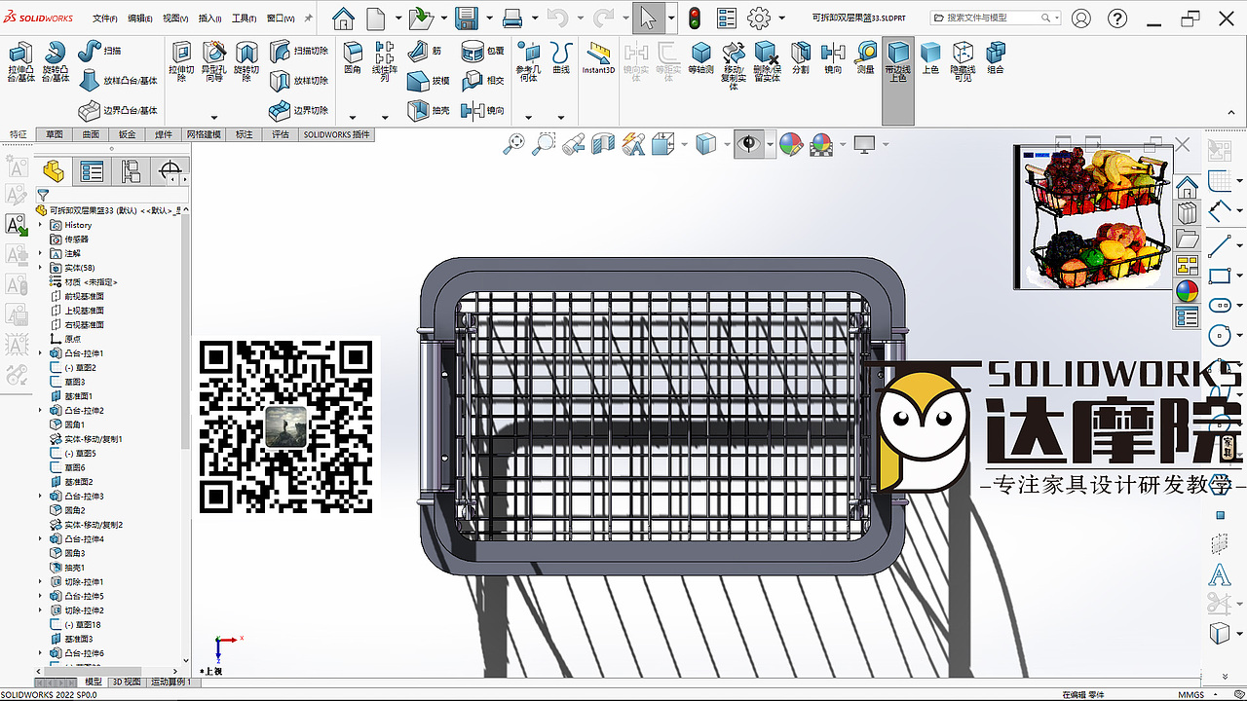Open the apply scene color button
Image resolution: width=1247 pixels, height=701 pixels.
tap(821, 145)
